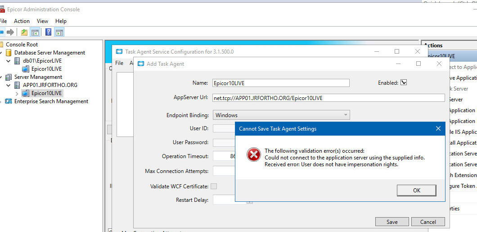
Task: Open the Action menu
Action: point(22,21)
